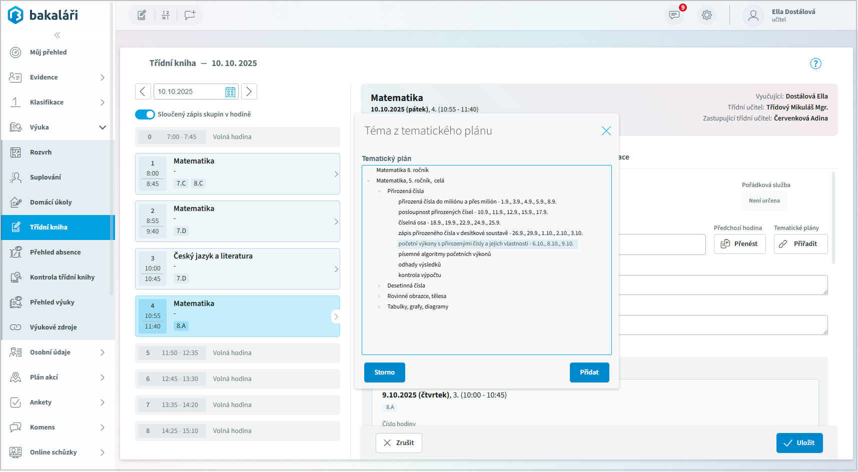Open quick class book entry icon
The height and width of the screenshot is (472, 858).
coord(142,15)
